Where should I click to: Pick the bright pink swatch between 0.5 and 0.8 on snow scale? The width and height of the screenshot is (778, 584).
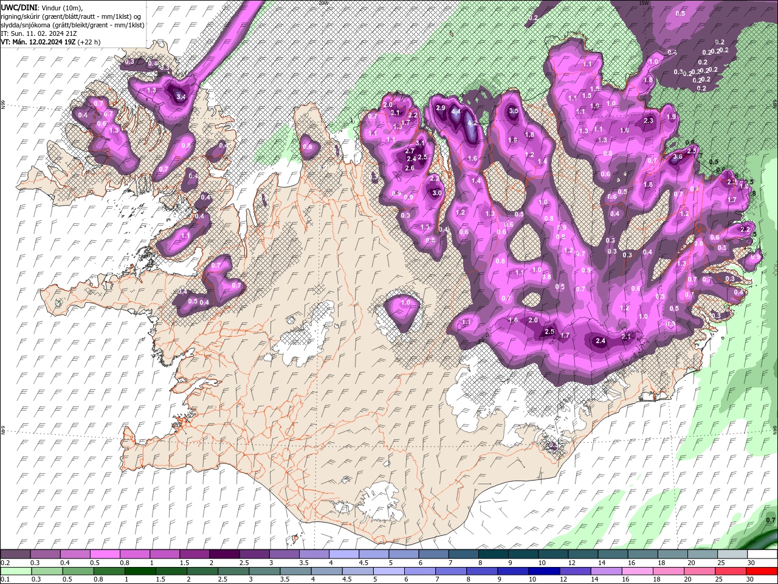click(x=105, y=555)
